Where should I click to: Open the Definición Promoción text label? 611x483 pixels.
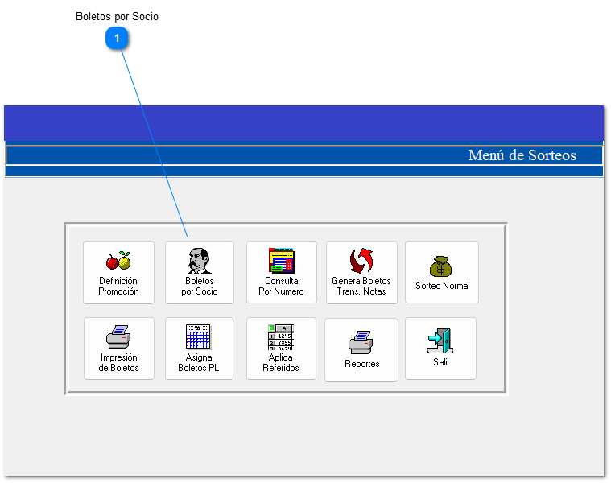(118, 287)
